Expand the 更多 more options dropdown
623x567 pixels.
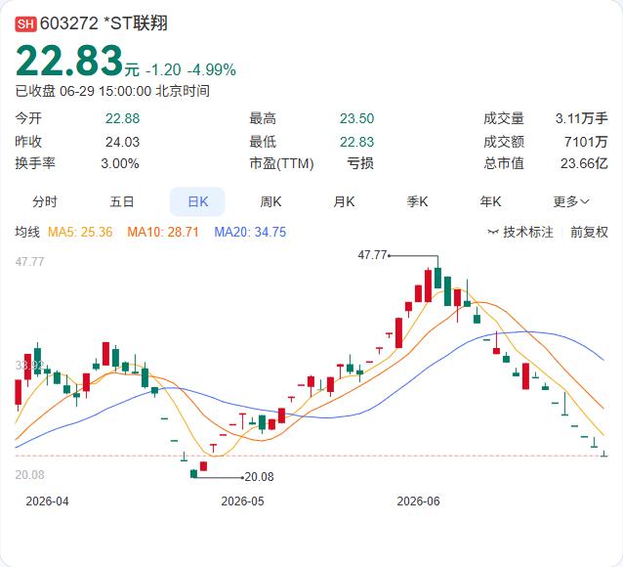pos(571,201)
